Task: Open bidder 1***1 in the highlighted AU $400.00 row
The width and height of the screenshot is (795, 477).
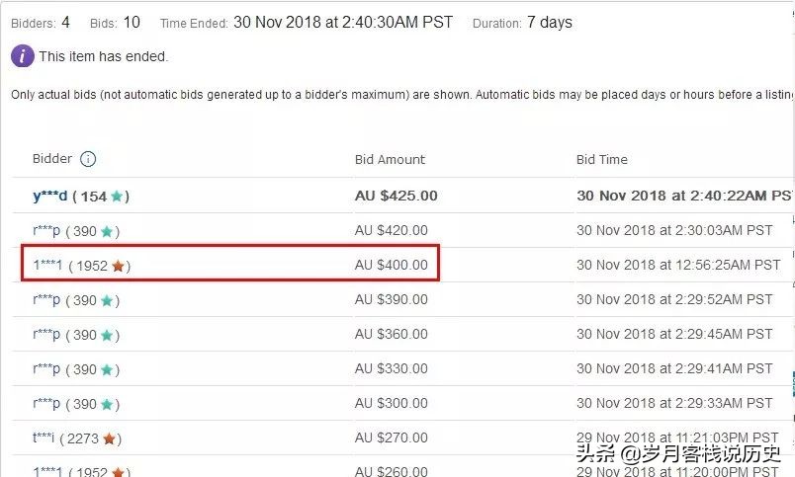Action: 47,266
